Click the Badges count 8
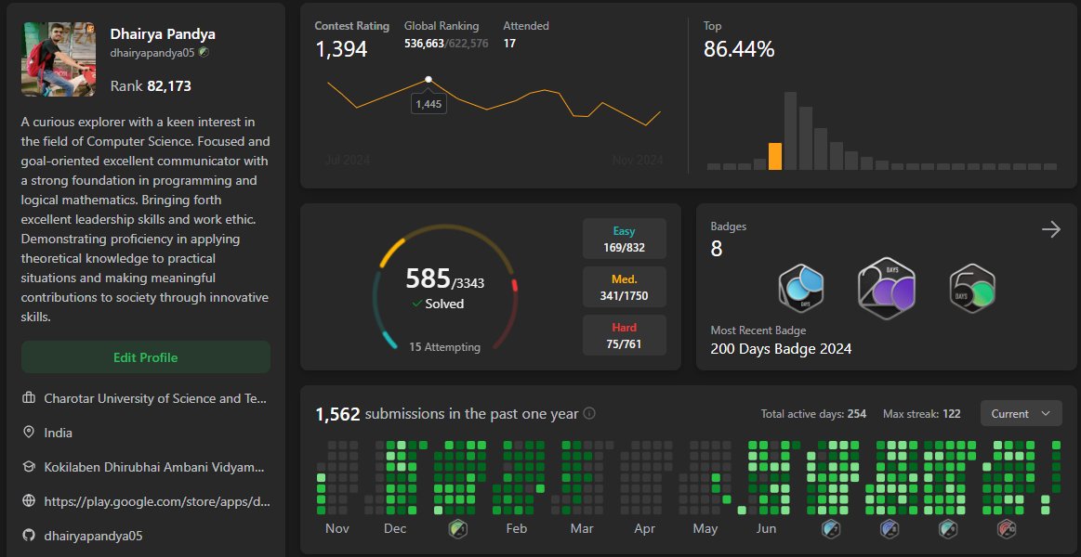 tap(717, 249)
